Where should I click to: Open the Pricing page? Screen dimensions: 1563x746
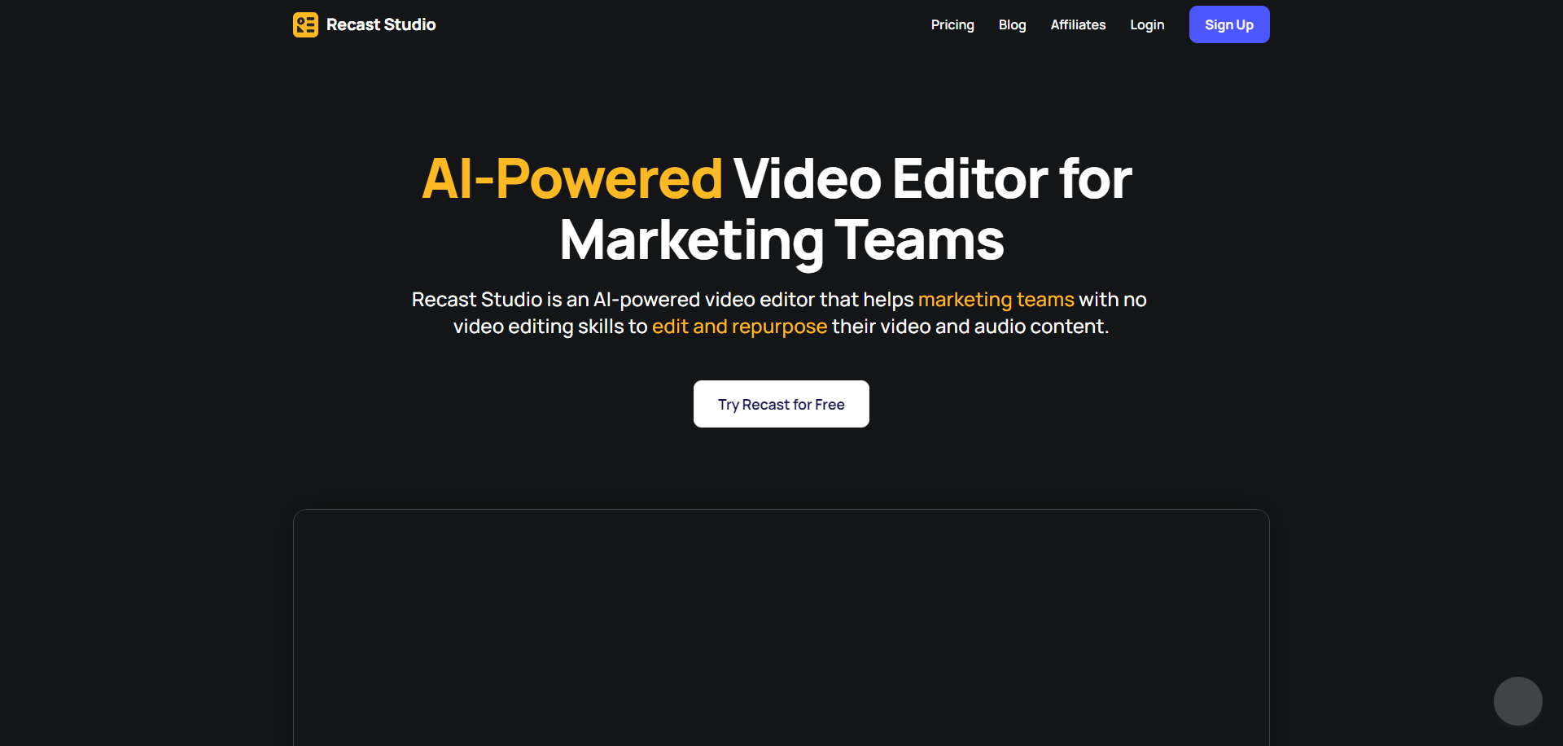coord(952,24)
